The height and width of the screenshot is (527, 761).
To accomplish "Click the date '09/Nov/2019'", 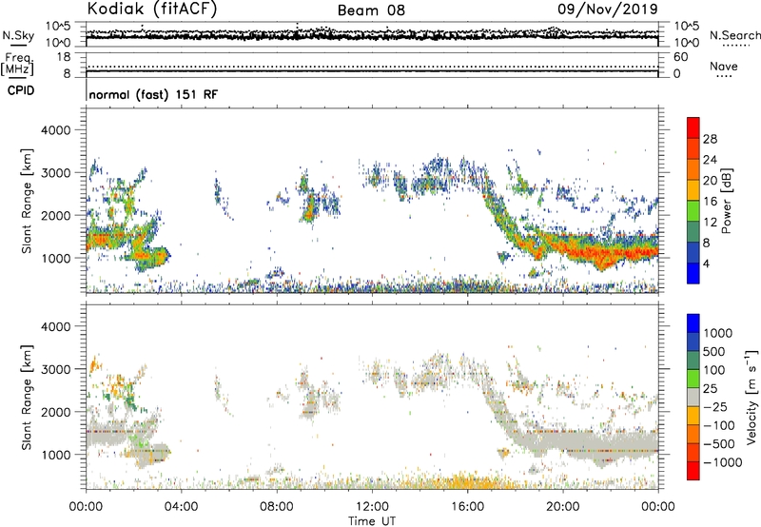I will 608,9.
